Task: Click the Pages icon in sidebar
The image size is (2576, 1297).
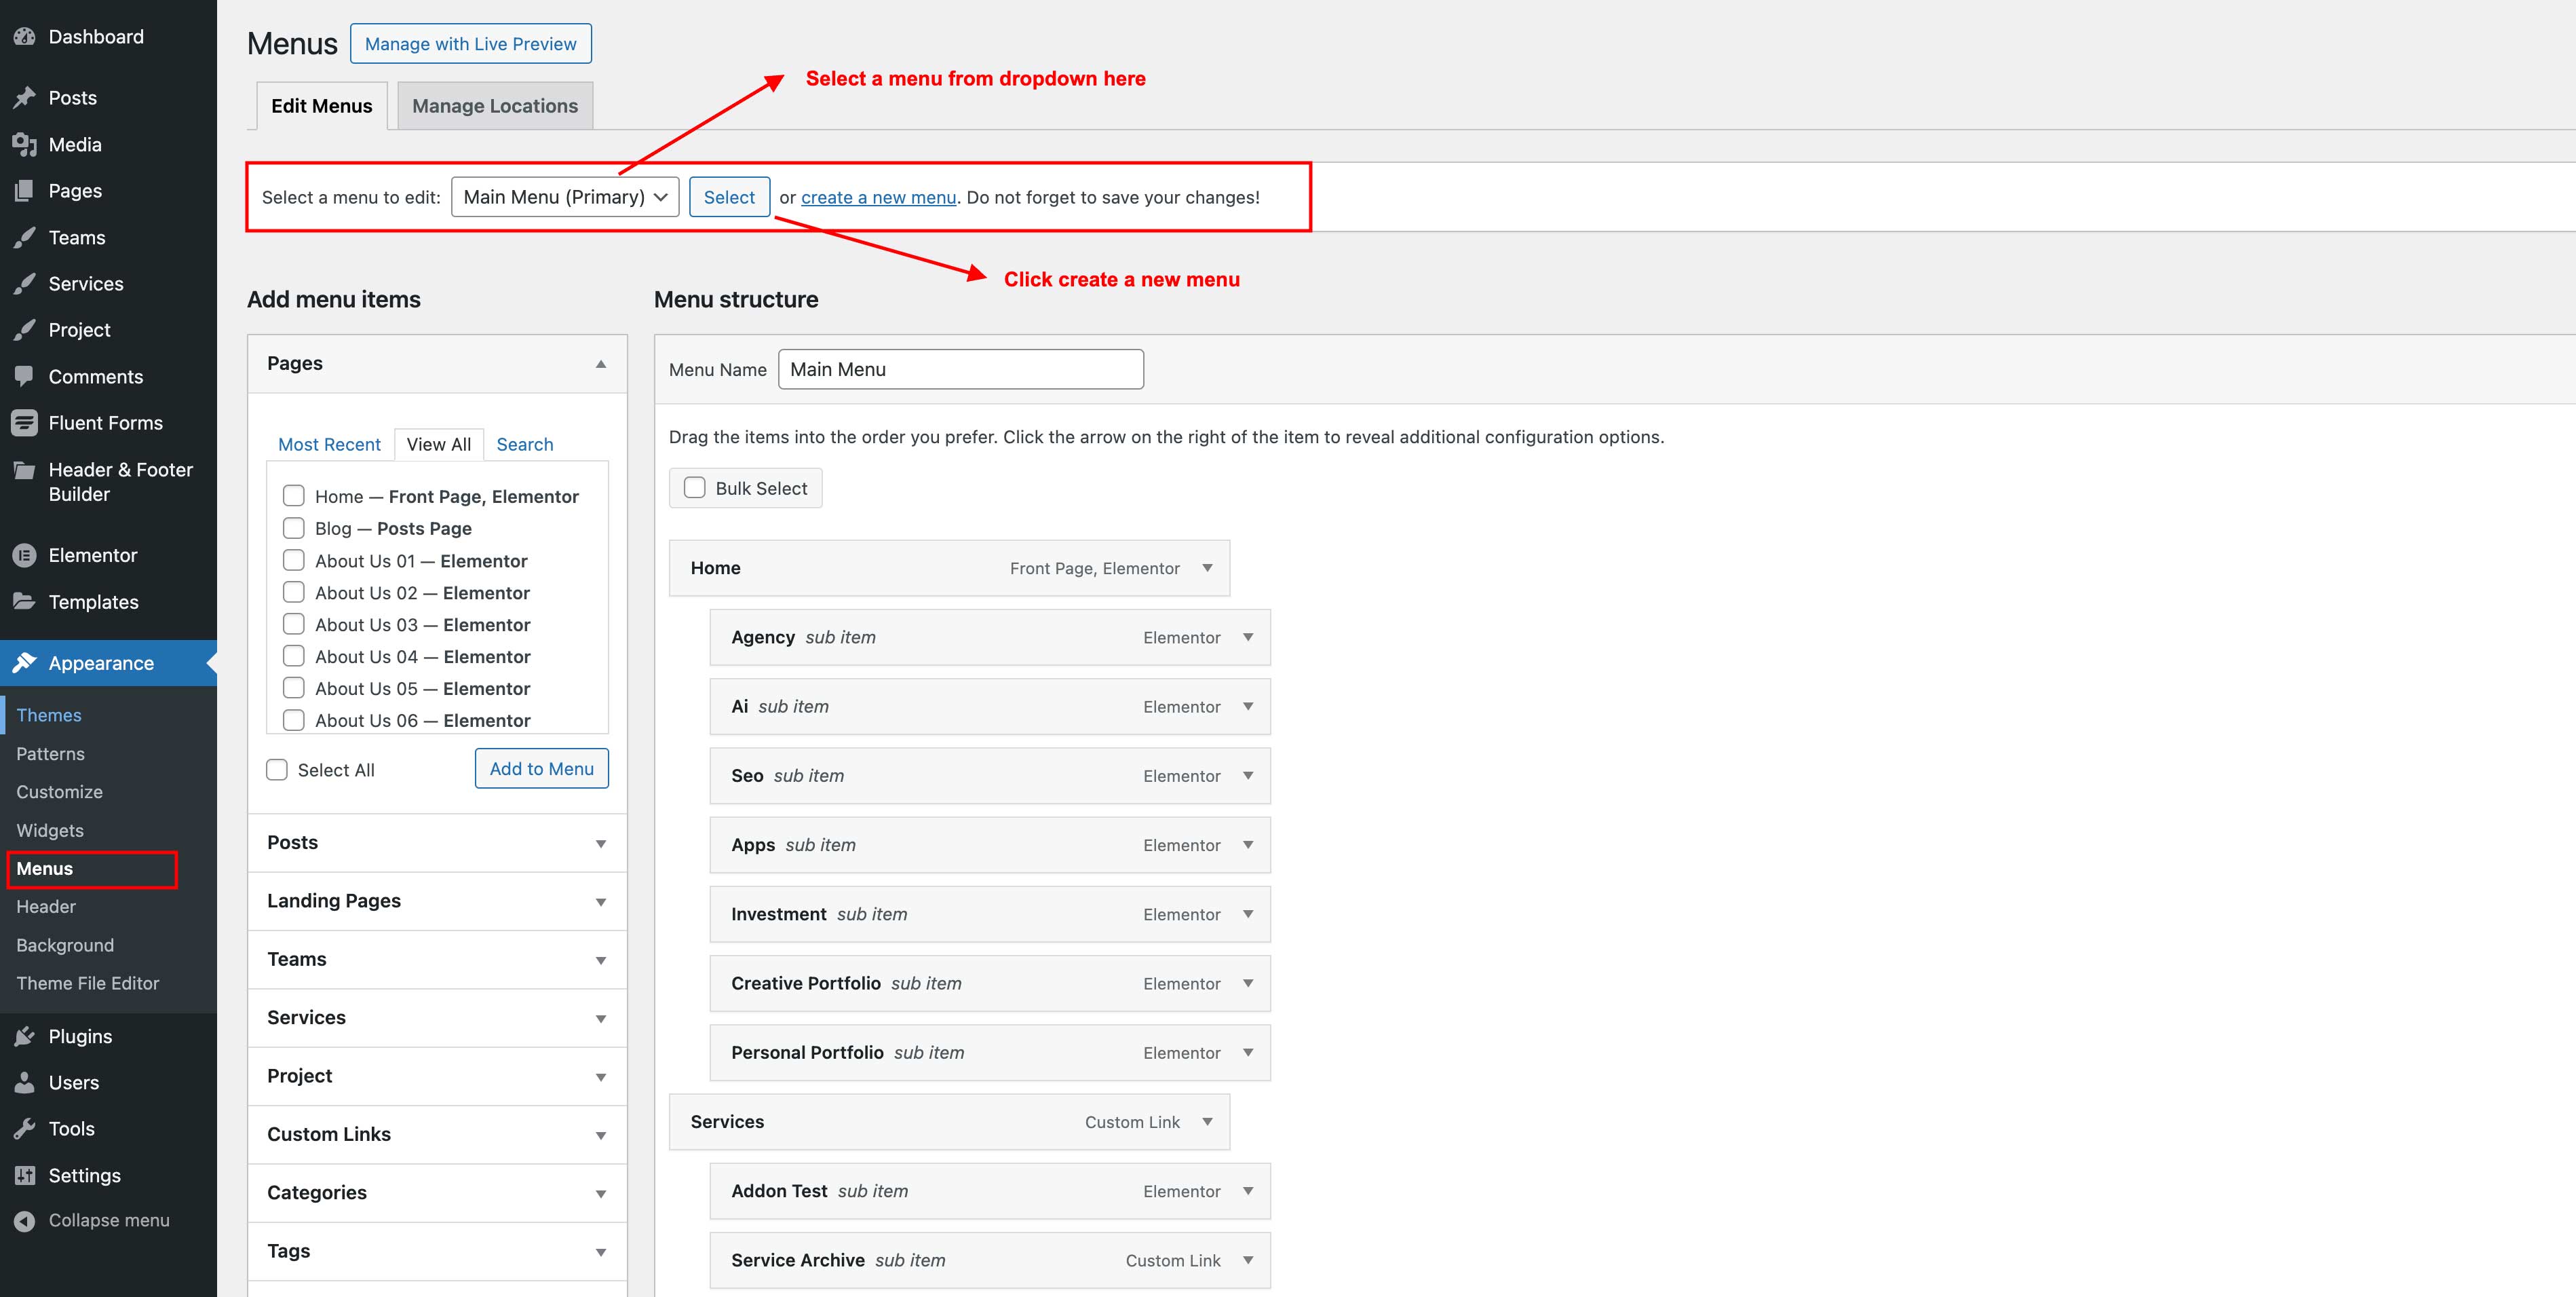Action: coord(25,191)
